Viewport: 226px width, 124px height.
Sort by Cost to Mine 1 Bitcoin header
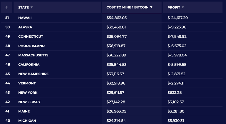coord(128,7)
